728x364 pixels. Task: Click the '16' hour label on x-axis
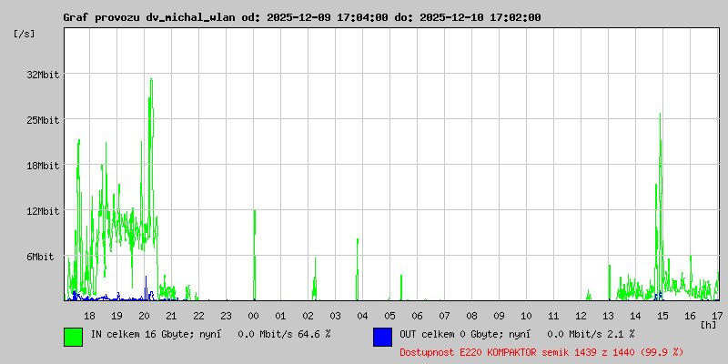pyautogui.click(x=691, y=316)
